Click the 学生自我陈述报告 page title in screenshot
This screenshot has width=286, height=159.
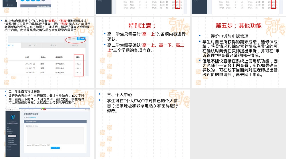[x=31, y=114]
